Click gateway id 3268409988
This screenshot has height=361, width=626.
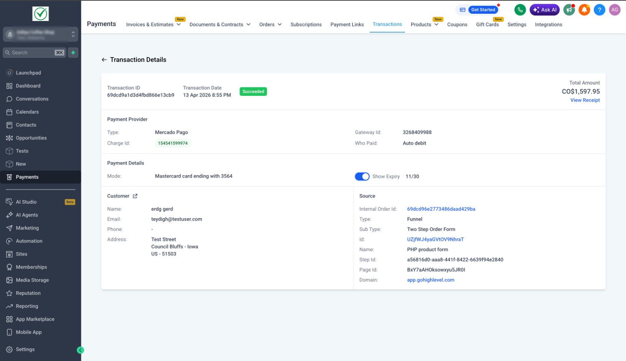click(417, 133)
